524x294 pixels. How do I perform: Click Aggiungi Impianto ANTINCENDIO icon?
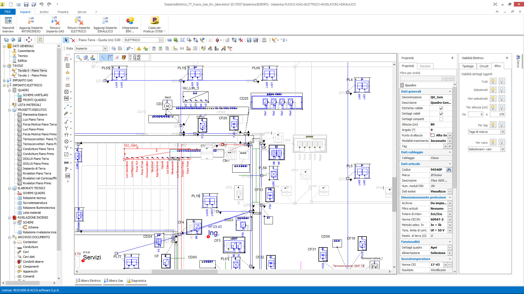tap(31, 21)
